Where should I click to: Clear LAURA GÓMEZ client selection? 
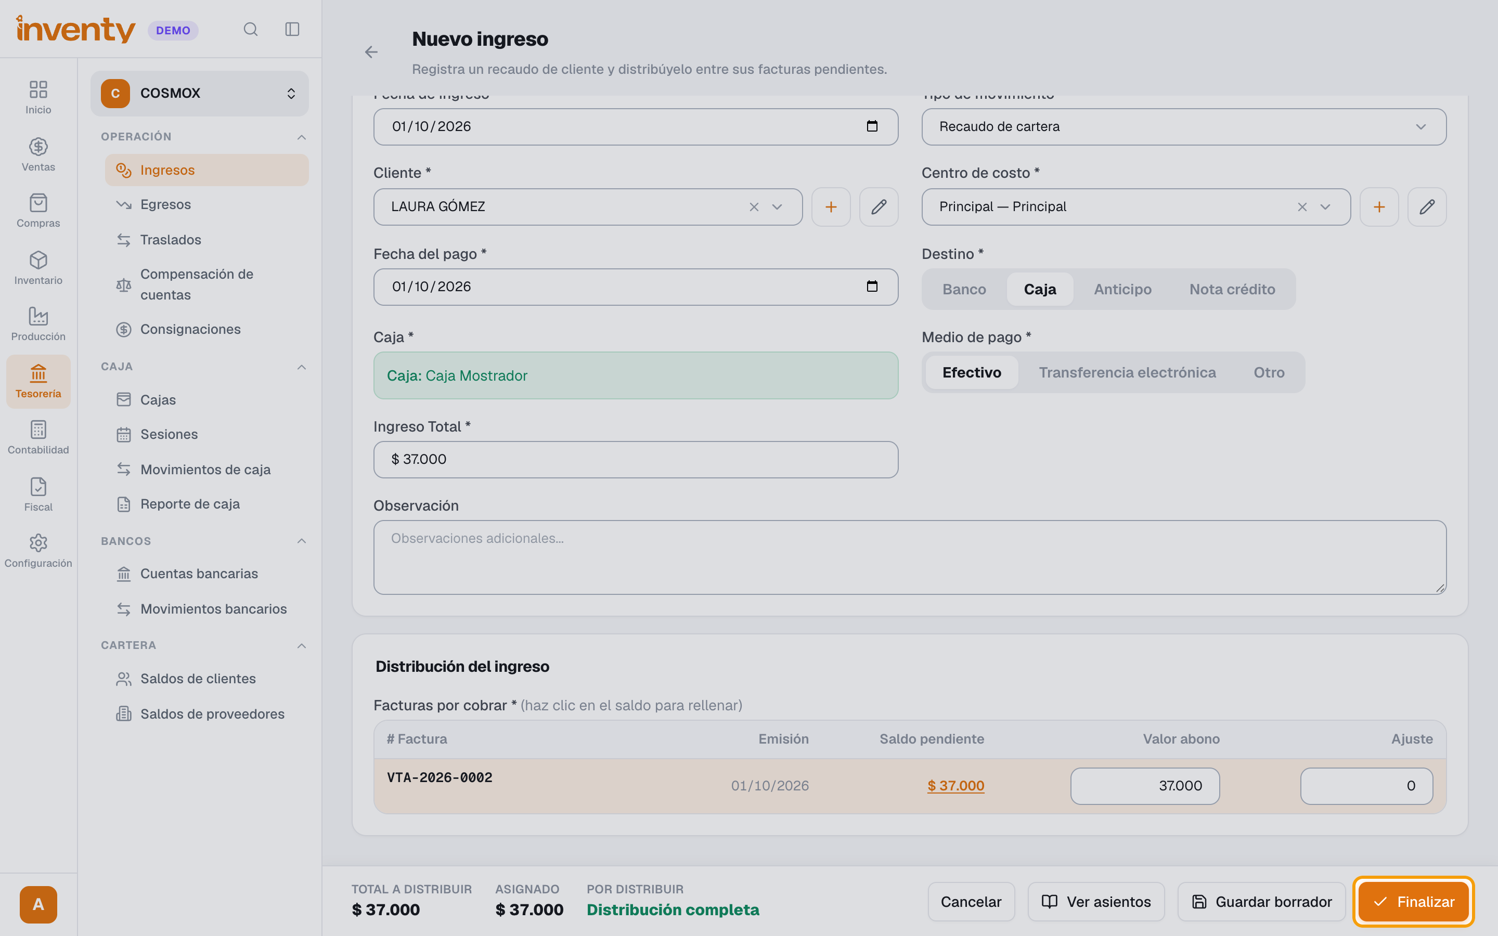click(754, 207)
